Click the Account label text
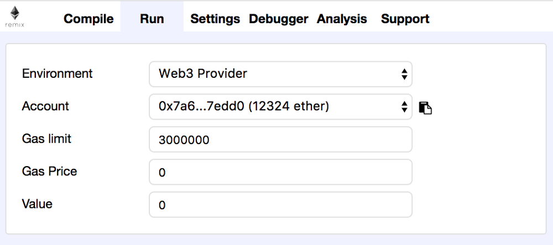This screenshot has height=245, width=553. coord(45,106)
